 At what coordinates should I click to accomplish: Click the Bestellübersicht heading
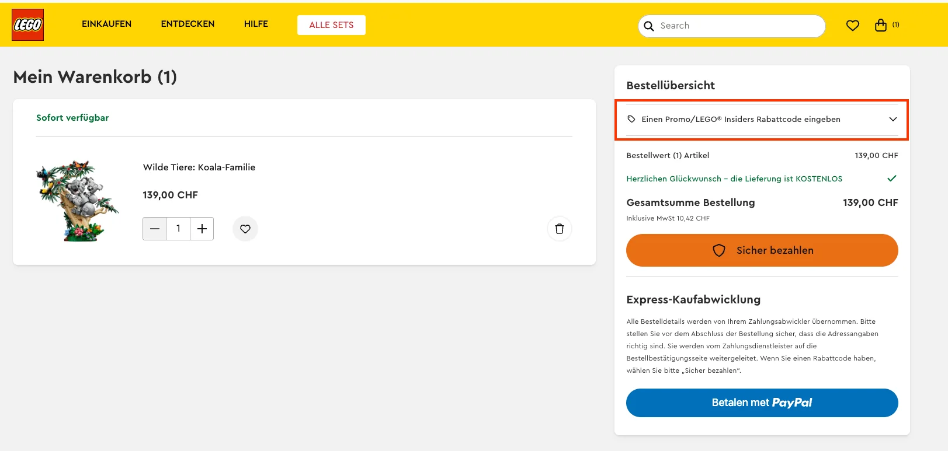671,85
